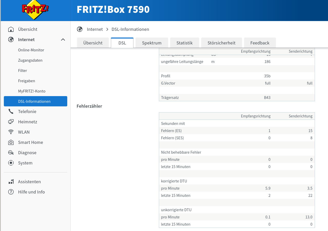Click Fehlern (SES) Senderichtung value 8
Image resolution: width=328 pixels, height=231 pixels.
click(x=311, y=138)
